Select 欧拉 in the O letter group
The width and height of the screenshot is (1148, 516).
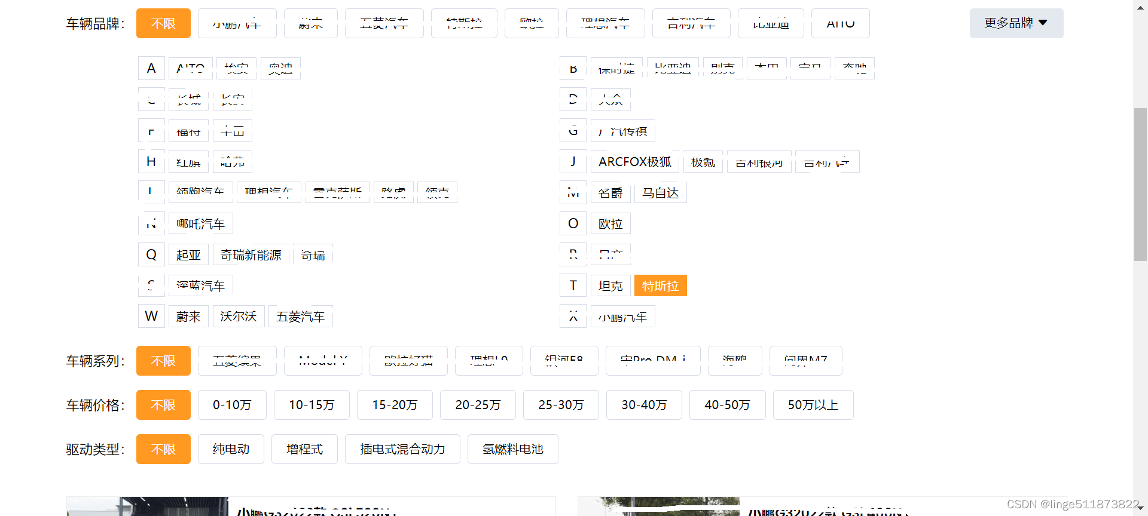pos(610,224)
